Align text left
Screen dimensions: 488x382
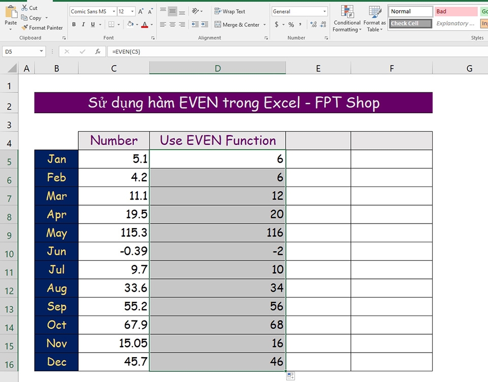tap(163, 24)
